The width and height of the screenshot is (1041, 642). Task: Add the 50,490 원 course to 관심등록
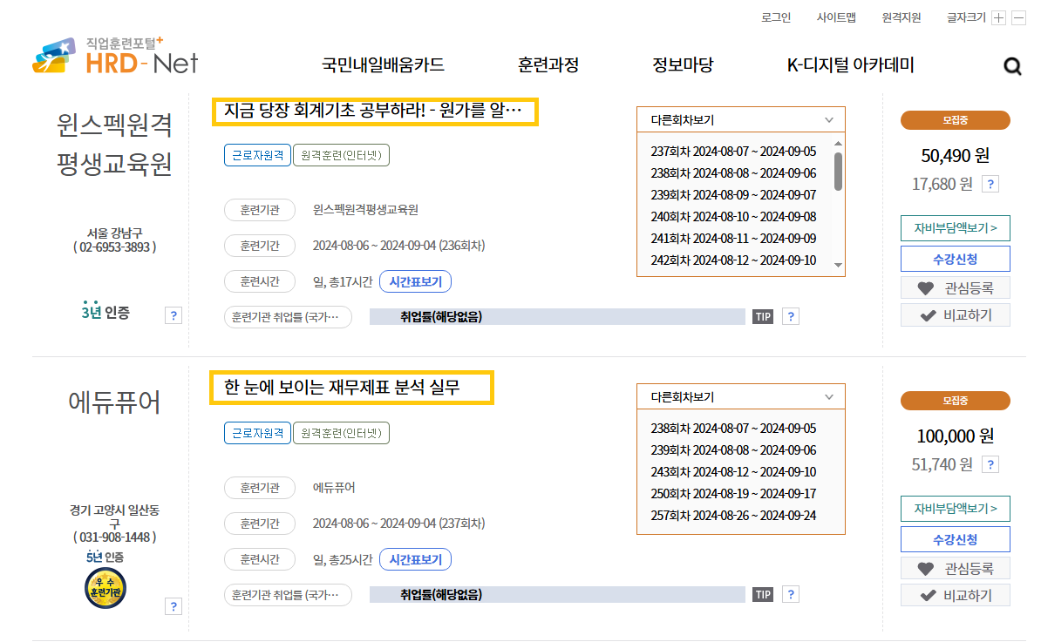tap(955, 287)
